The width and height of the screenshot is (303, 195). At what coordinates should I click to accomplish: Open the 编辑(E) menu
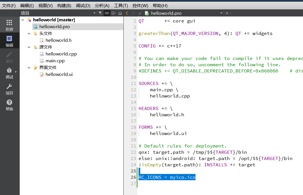point(27,6)
